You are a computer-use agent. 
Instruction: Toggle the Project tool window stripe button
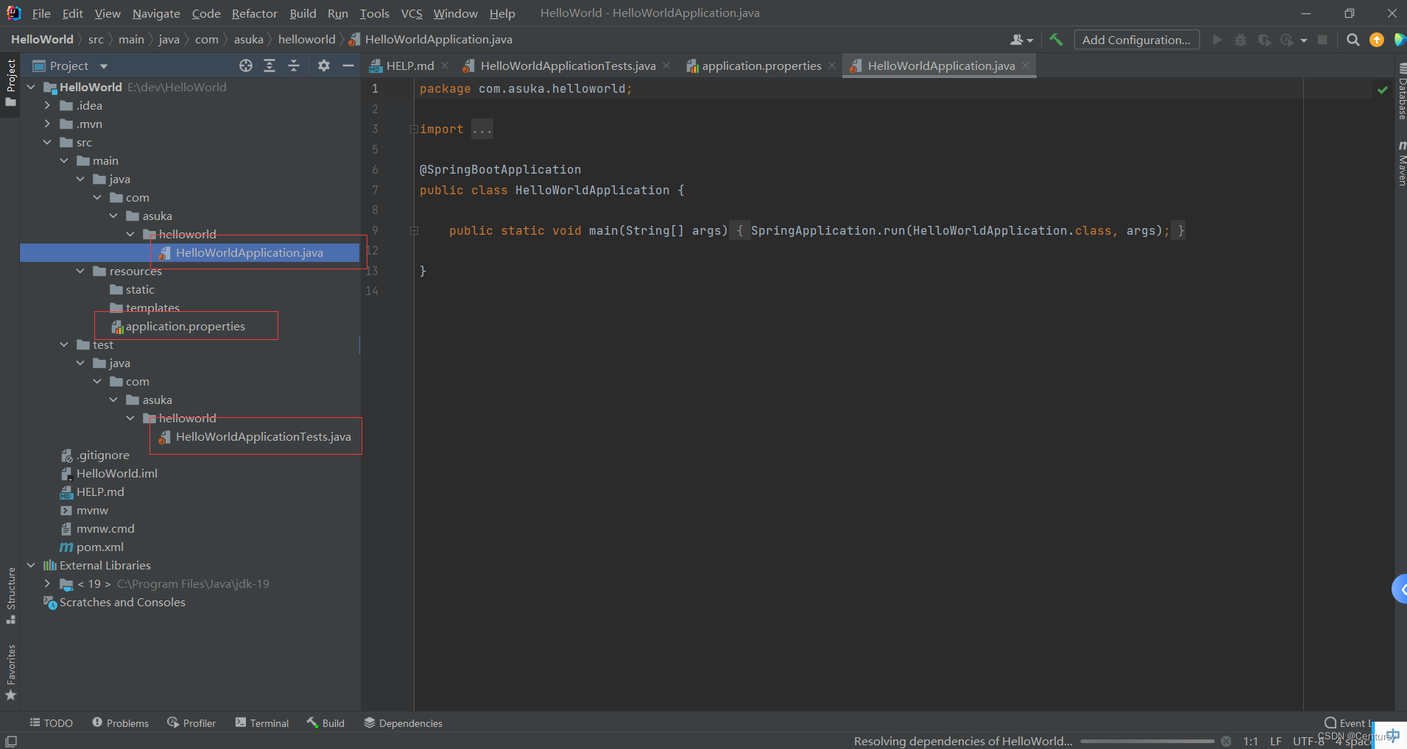[x=10, y=82]
